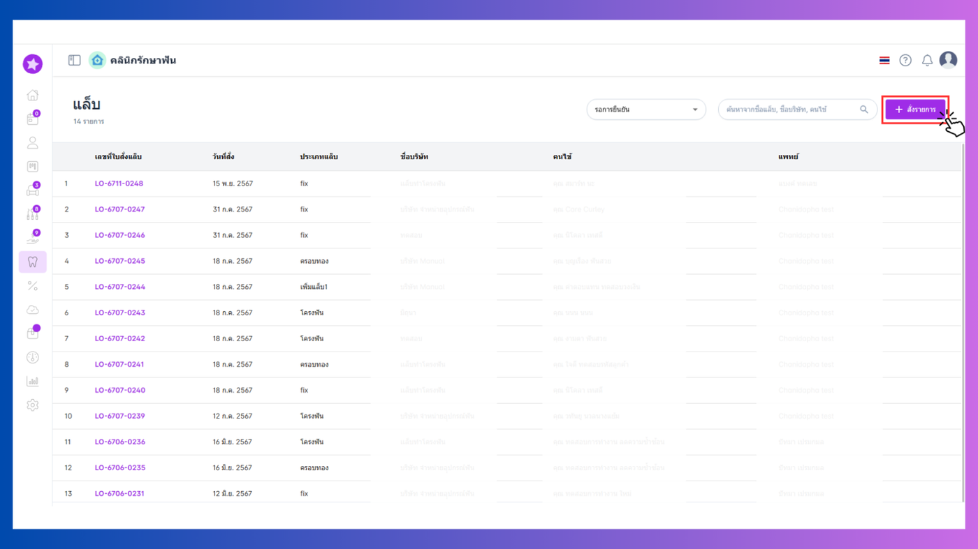Open the hand icon with badge 9
Screen dimensions: 978x549
pos(32,237)
